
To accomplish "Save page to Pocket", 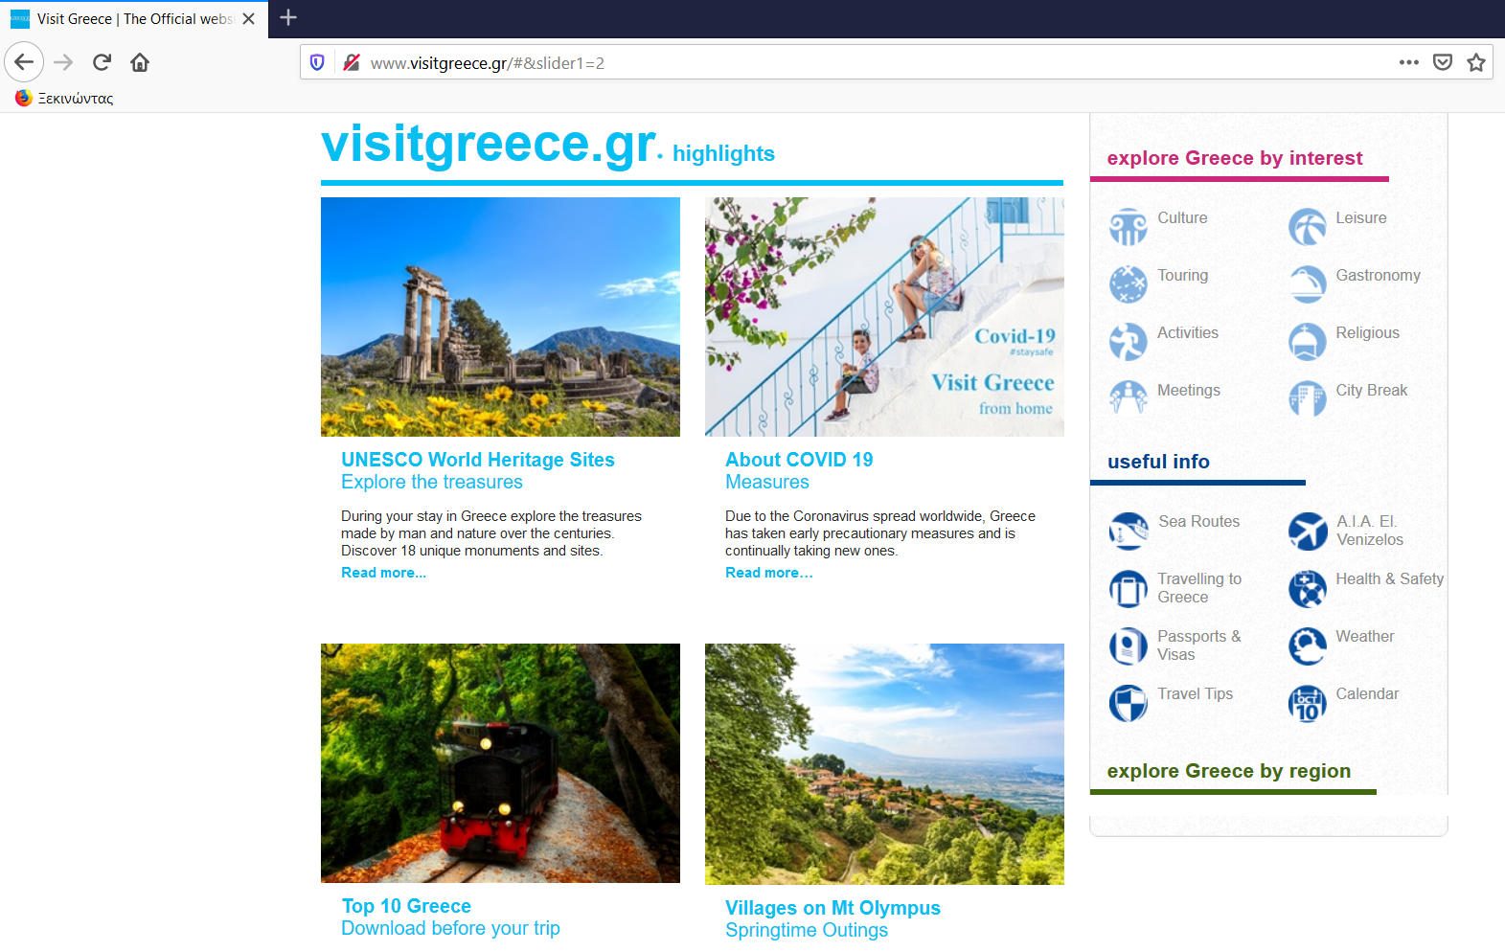I will [x=1442, y=62].
